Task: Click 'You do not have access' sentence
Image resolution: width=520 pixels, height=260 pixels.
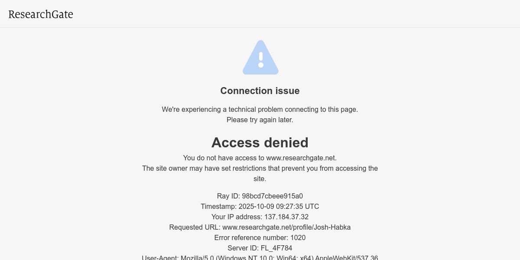Action: [260, 158]
